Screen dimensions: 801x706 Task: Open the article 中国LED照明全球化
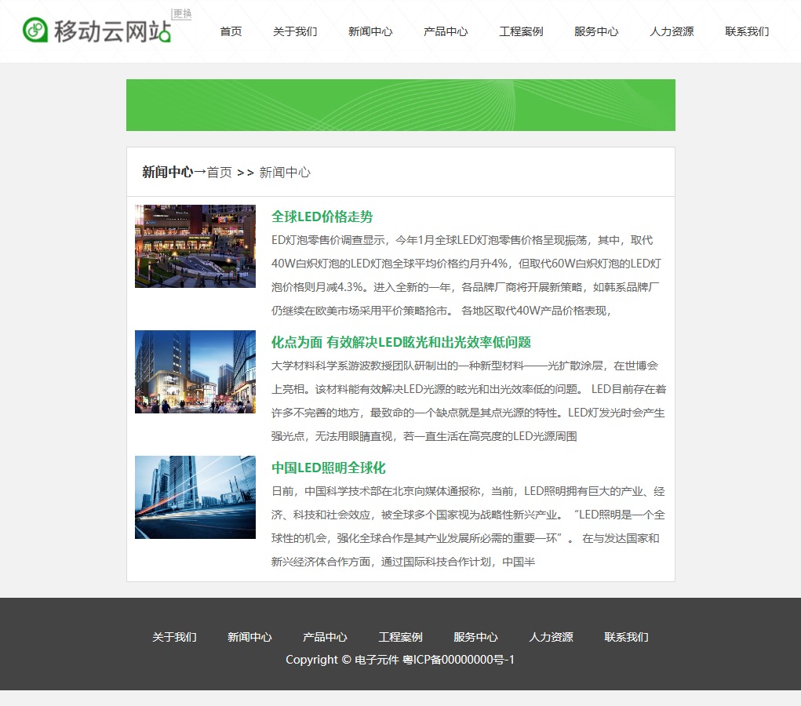[329, 468]
